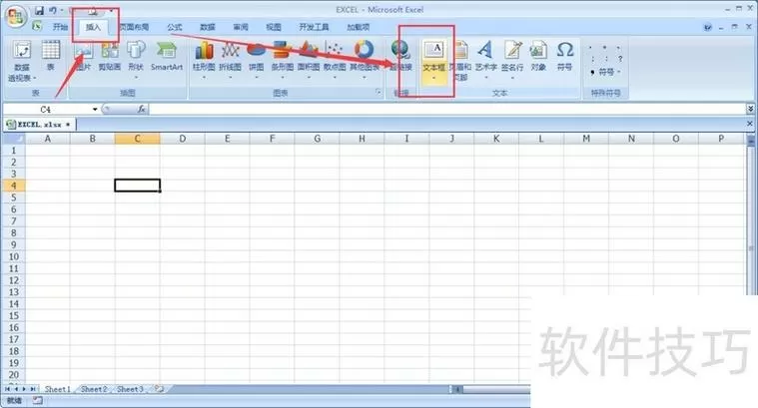Screen dimensions: 758x408
Task: Open the Shapes (形状) gallery
Action: (x=136, y=61)
